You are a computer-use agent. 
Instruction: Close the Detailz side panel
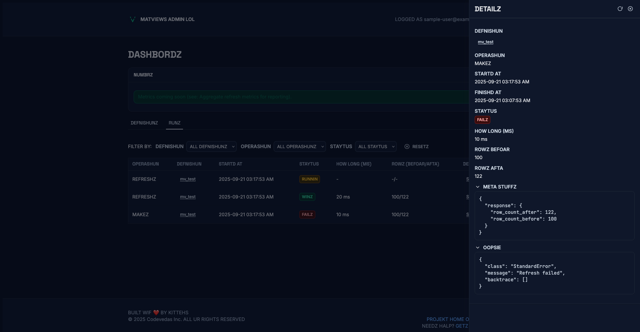point(630,9)
